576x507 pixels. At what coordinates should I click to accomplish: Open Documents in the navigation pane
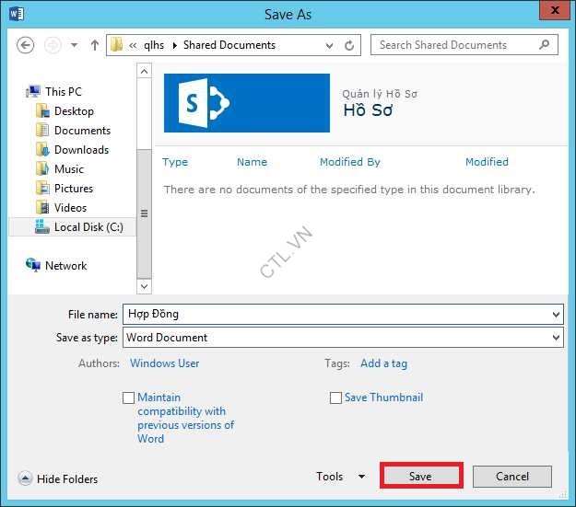point(82,131)
